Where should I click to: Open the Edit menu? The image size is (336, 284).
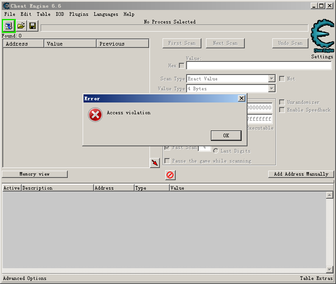(x=26, y=14)
